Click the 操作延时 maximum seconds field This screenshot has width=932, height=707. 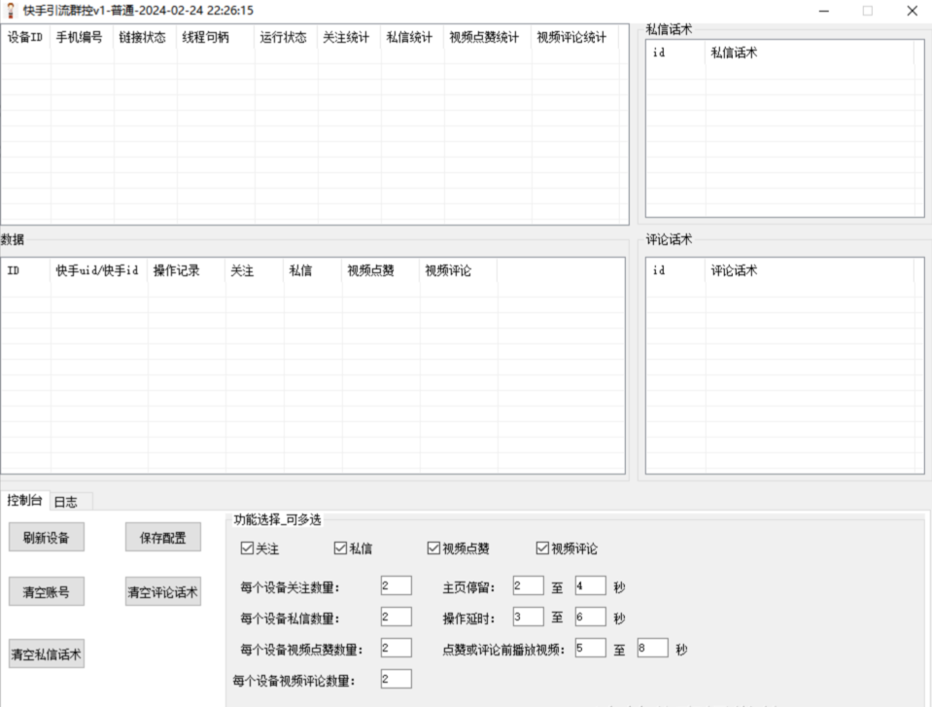(590, 617)
